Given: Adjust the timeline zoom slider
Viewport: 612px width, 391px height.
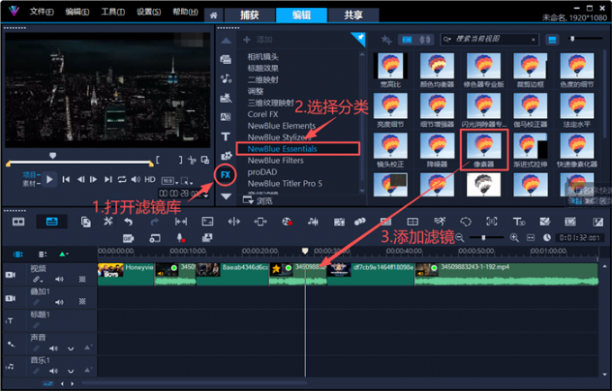Looking at the screenshot, I should (x=483, y=238).
